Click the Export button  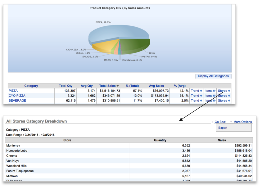[x=222, y=128]
